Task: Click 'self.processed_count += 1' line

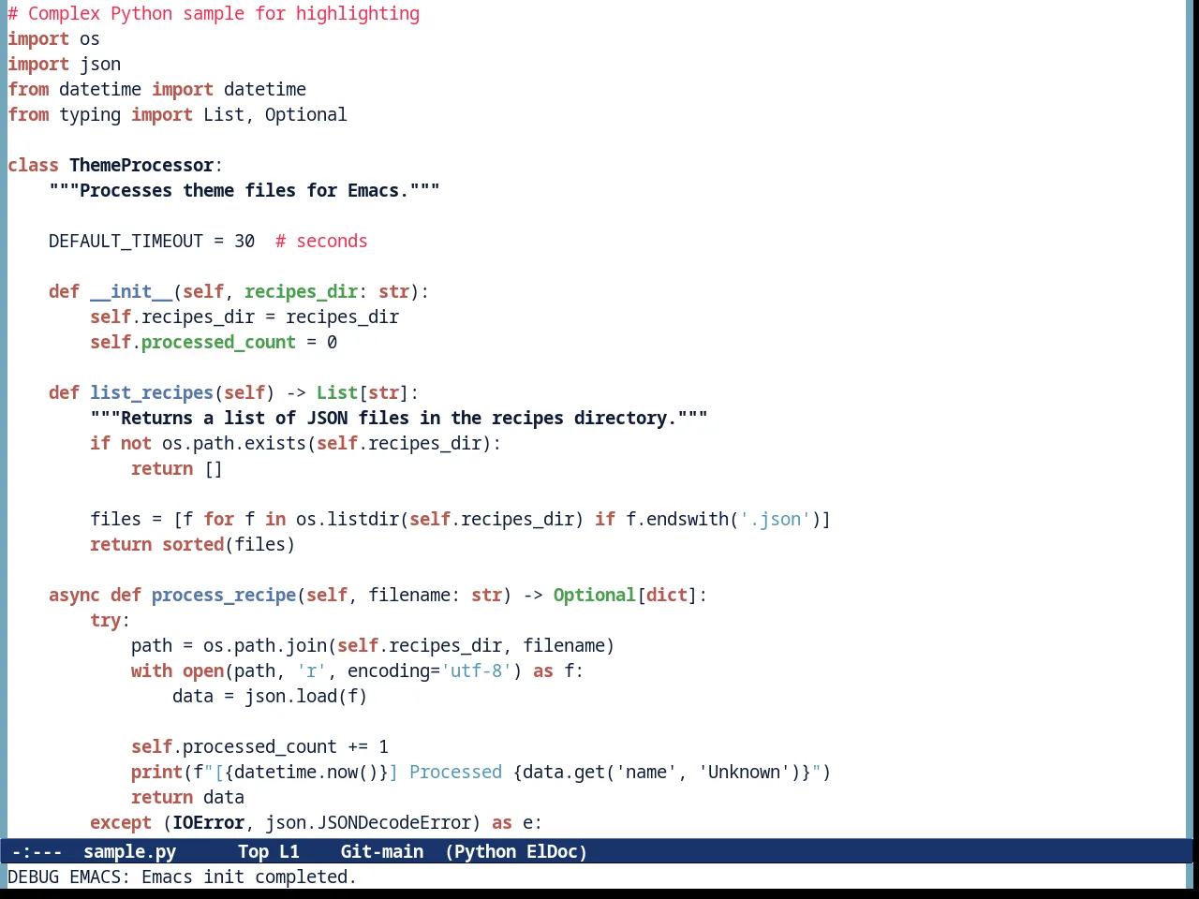Action: pyautogui.click(x=259, y=747)
